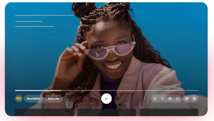Click the short second title line
This screenshot has height=121, width=214.
28,21
